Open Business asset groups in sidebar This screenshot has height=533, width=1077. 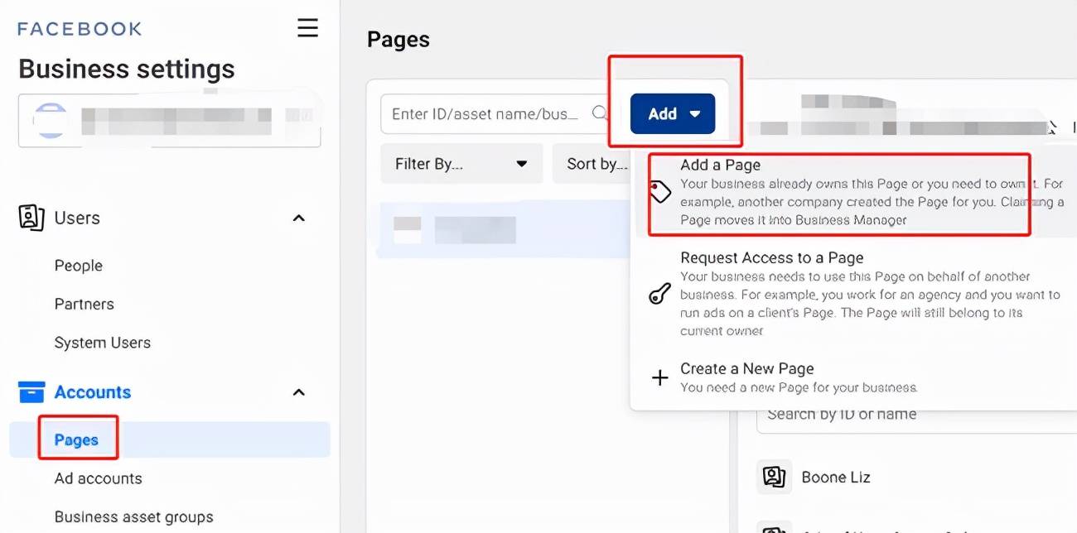tap(134, 517)
